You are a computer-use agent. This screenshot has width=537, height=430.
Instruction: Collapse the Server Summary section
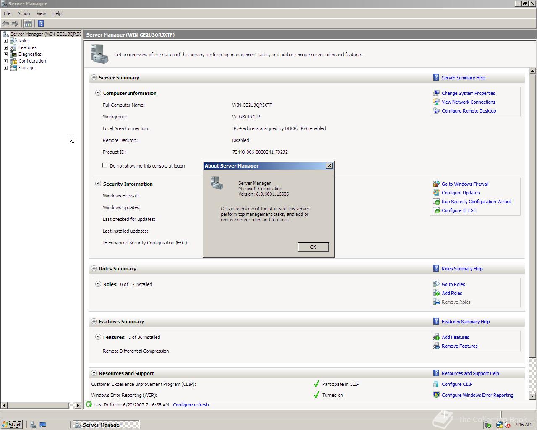pos(94,78)
